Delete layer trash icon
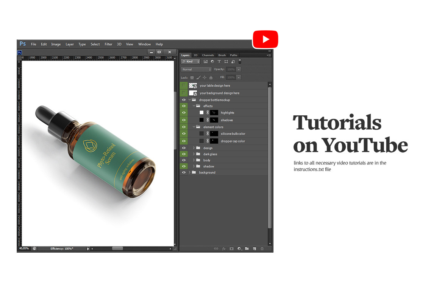Viewport: 431px width, 287px height. [262, 248]
